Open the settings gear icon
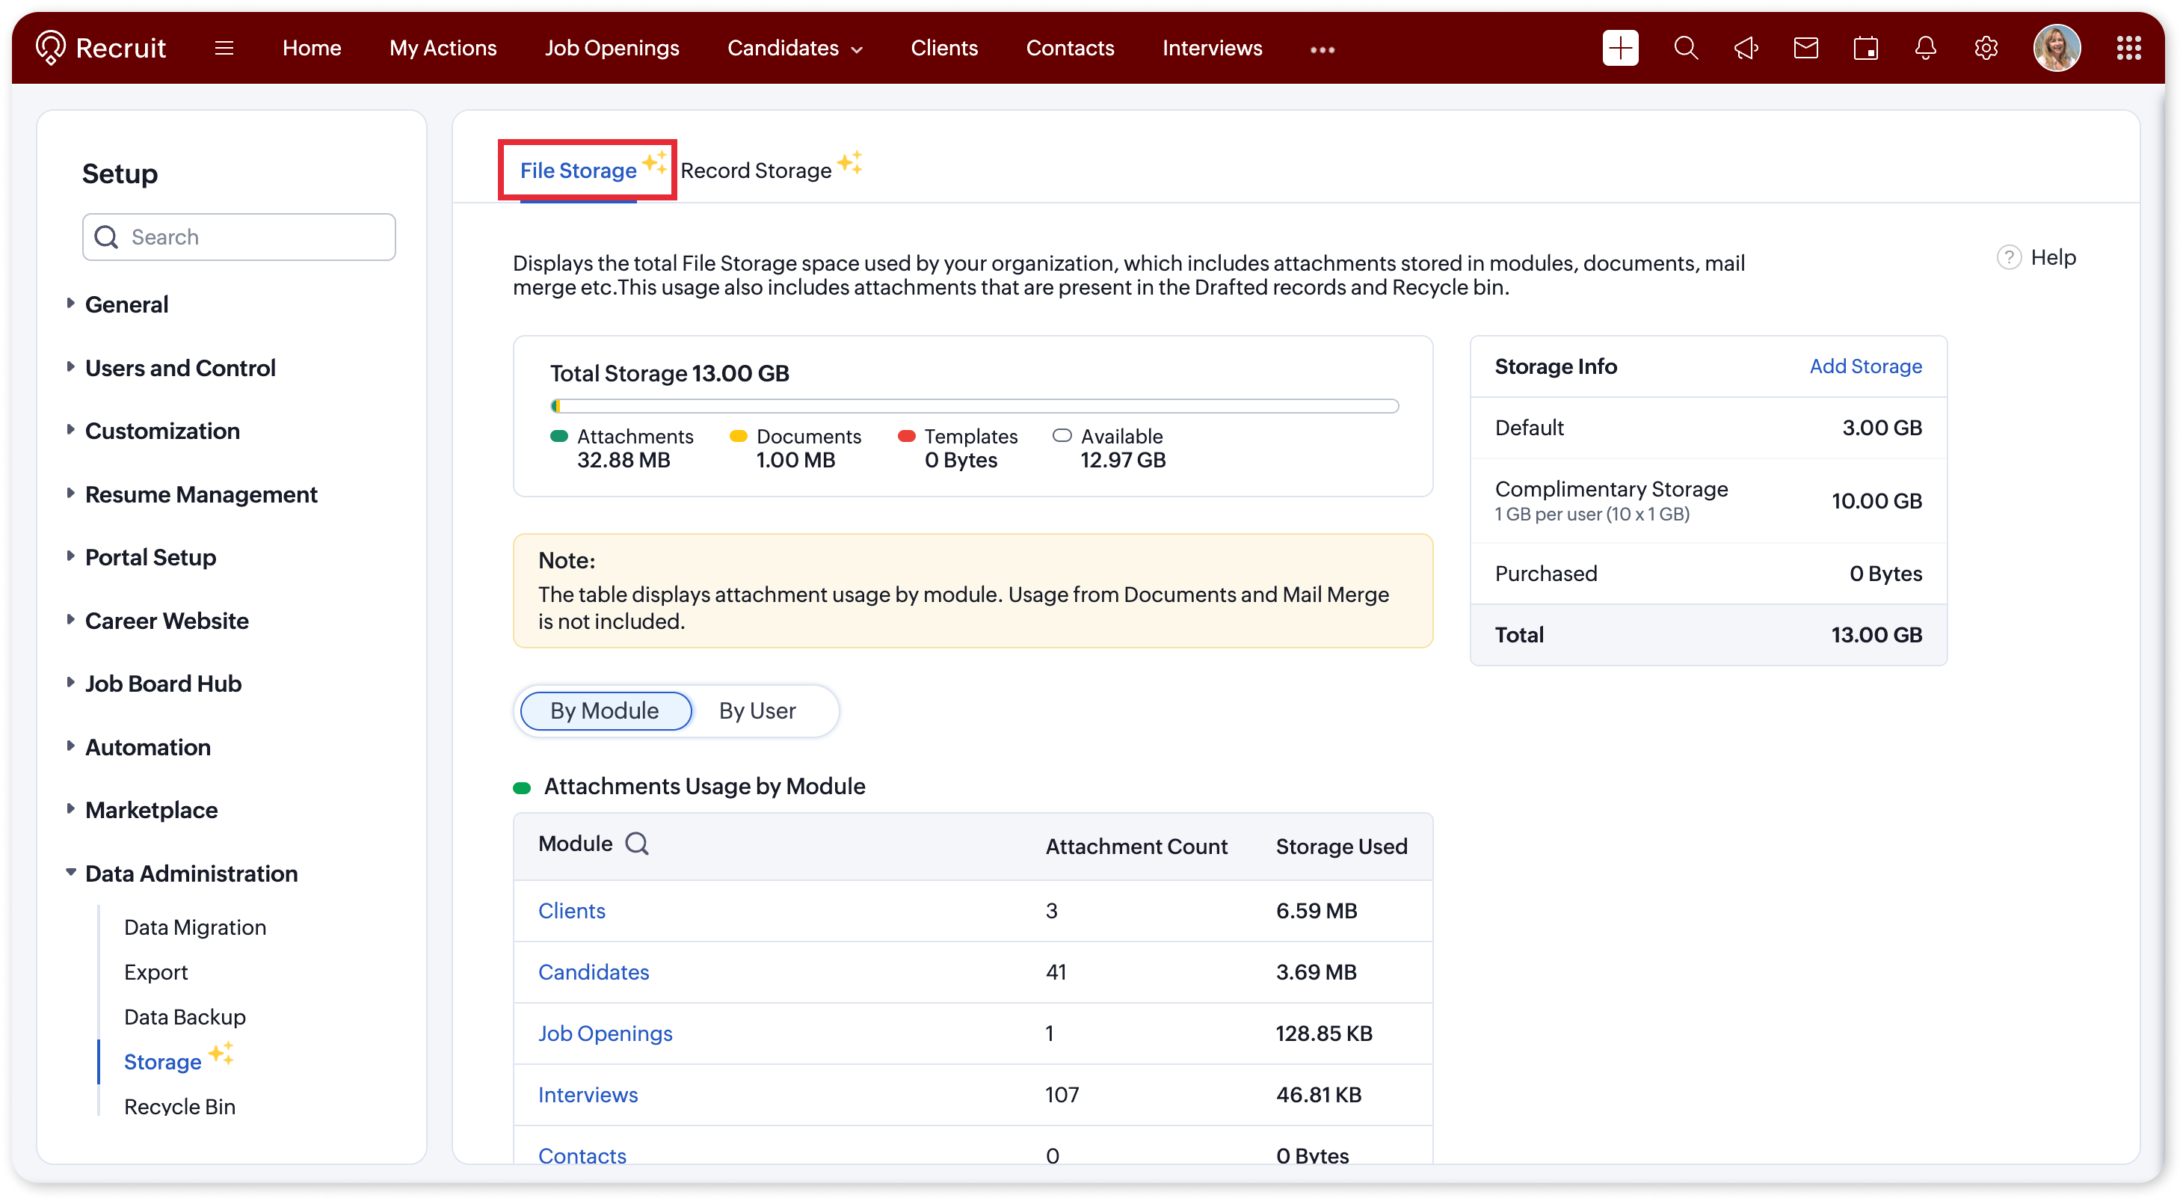The width and height of the screenshot is (2183, 1201). pyautogui.click(x=1986, y=49)
